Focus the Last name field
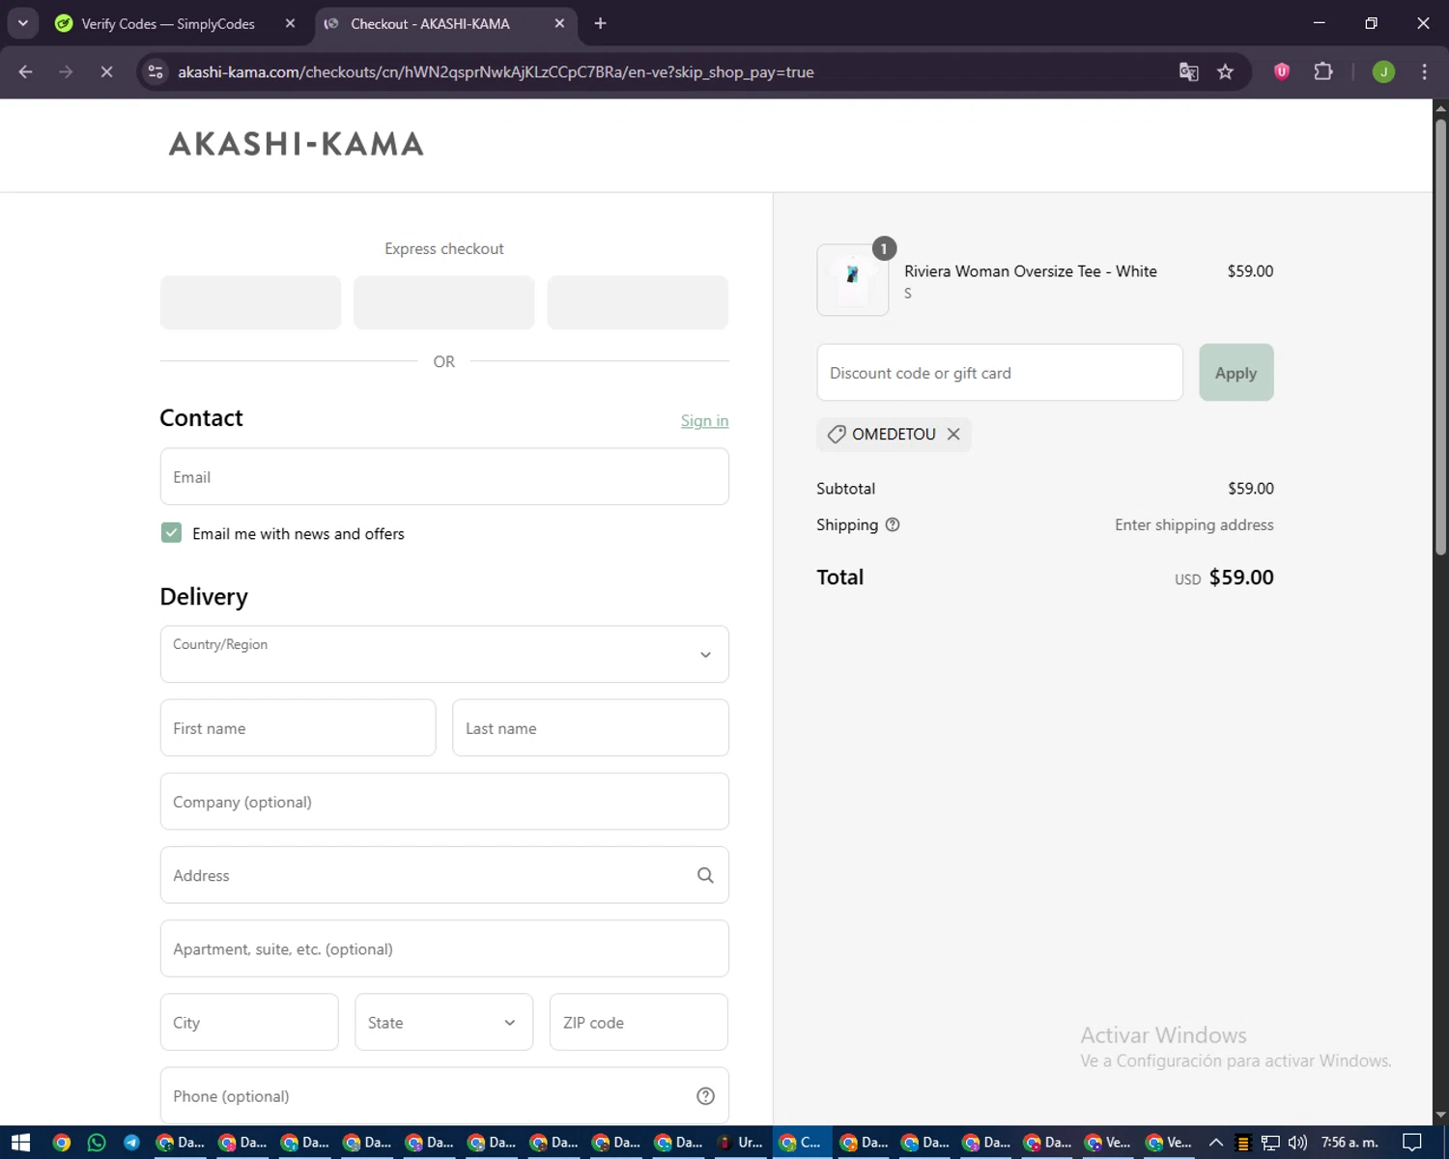Screen dimensions: 1449x1159 click(x=590, y=727)
